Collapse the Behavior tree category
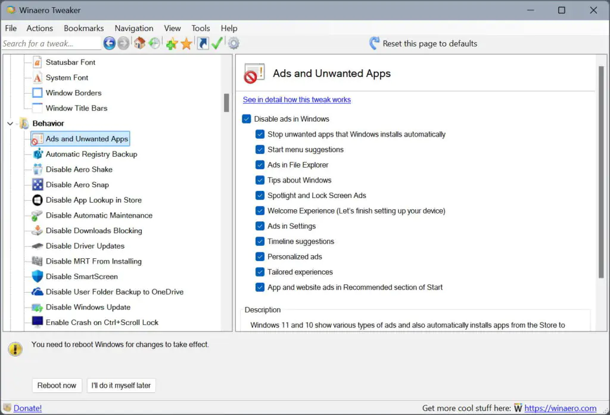610x415 pixels. [x=10, y=123]
